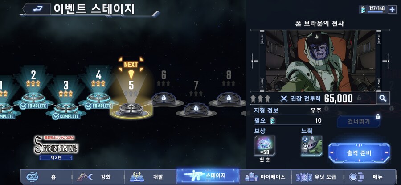Open the 홈 home tab
Screen dimensions: 401x185
click(x=46, y=177)
